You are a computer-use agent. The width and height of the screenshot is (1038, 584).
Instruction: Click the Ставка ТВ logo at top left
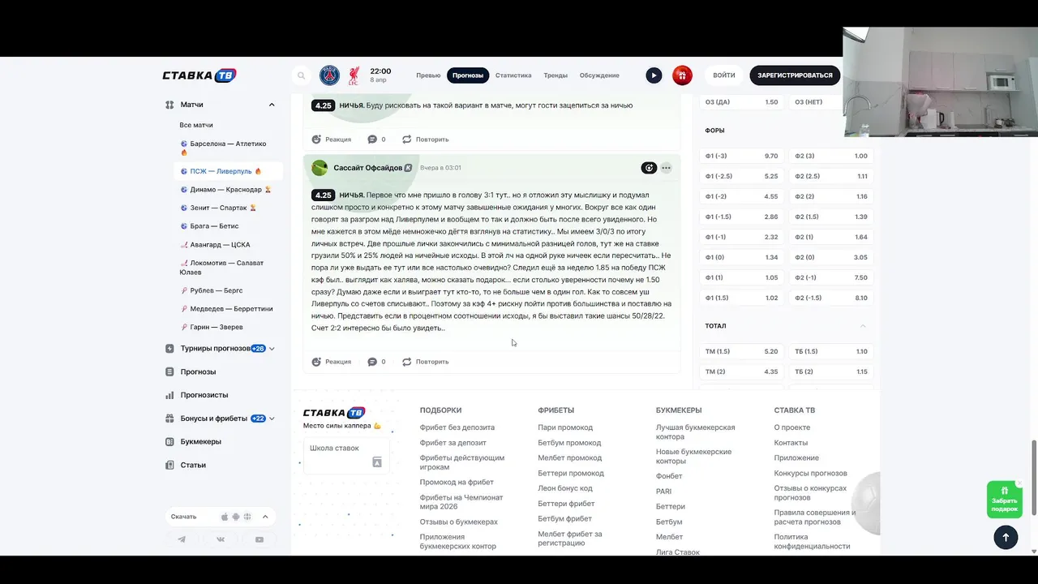[x=199, y=75]
